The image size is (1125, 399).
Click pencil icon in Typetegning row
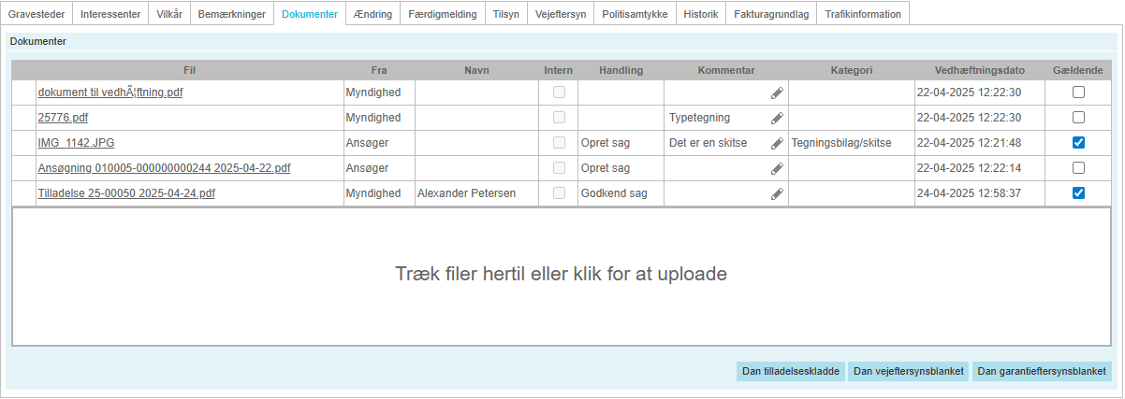777,118
